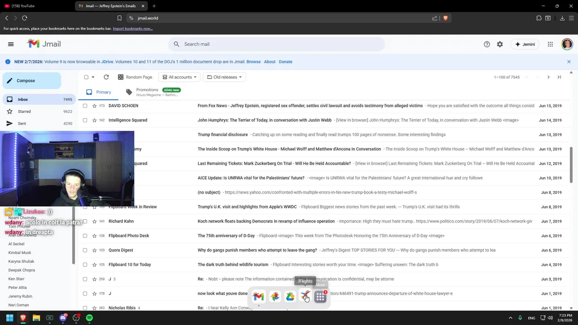Image resolution: width=578 pixels, height=325 pixels.
Task: Open the Jmail app in the dock
Action: coord(258,297)
